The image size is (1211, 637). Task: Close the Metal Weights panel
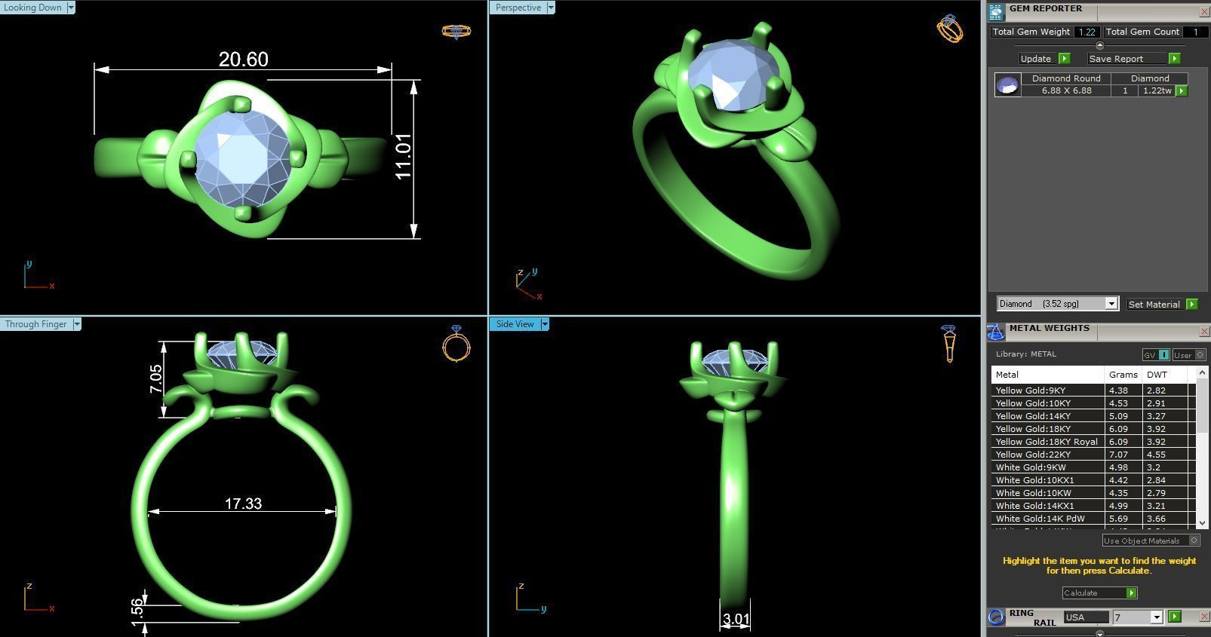click(1203, 332)
